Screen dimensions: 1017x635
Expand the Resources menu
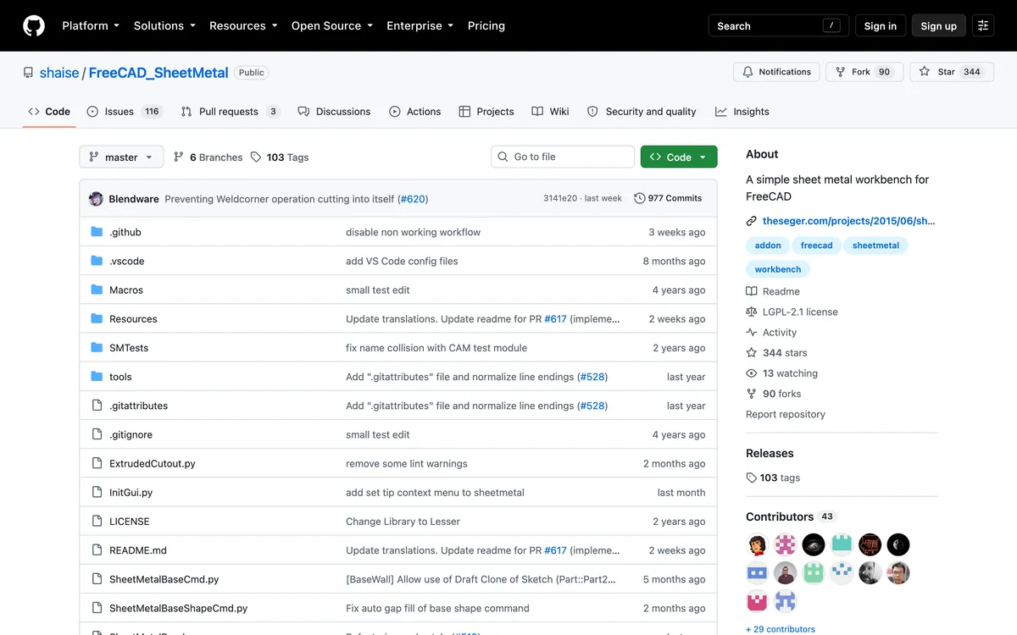pyautogui.click(x=243, y=25)
